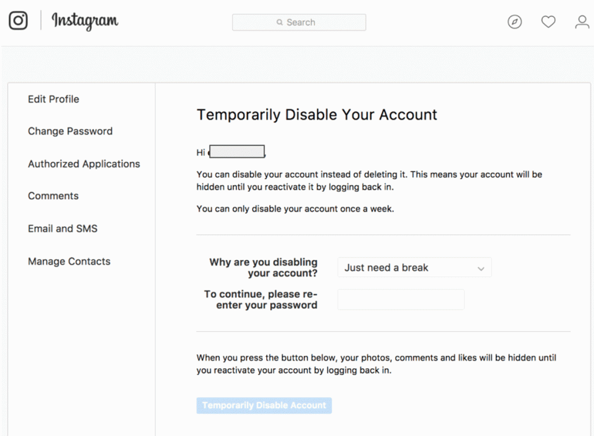The image size is (594, 436).
Task: Click into the Search box
Action: [299, 22]
